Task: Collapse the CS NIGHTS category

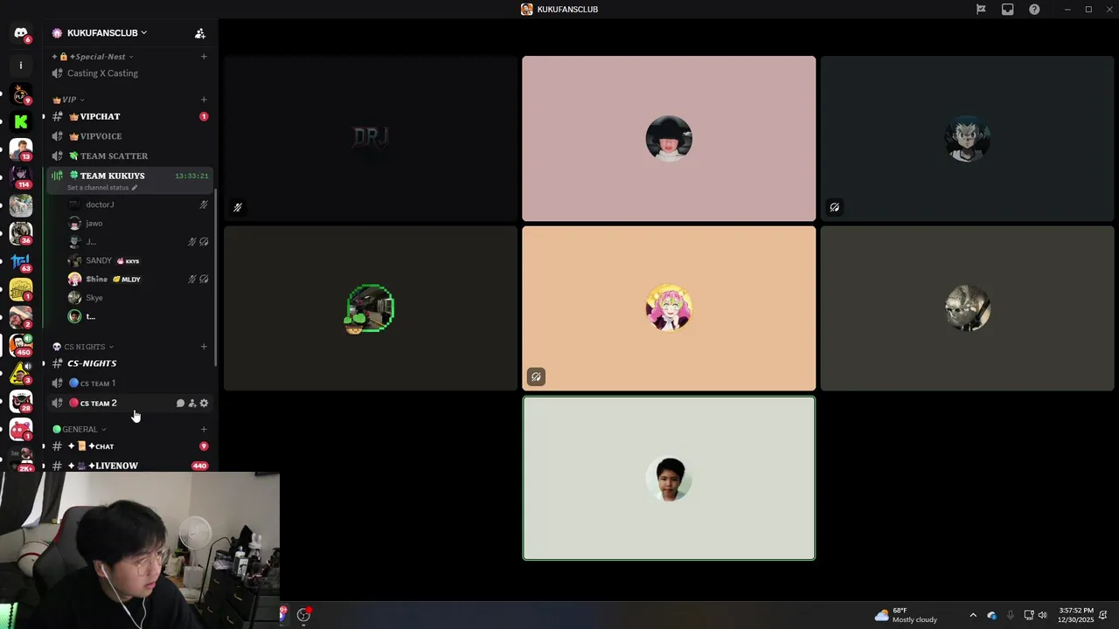Action: pos(83,347)
